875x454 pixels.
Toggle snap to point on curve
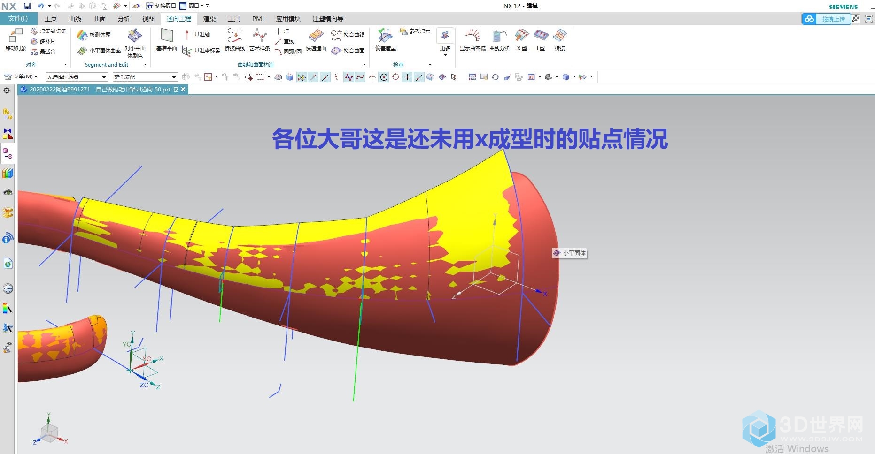tap(419, 77)
